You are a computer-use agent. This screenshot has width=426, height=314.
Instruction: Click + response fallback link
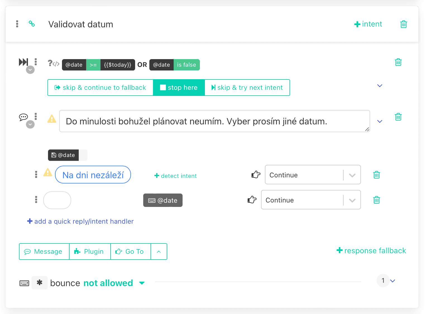click(371, 250)
